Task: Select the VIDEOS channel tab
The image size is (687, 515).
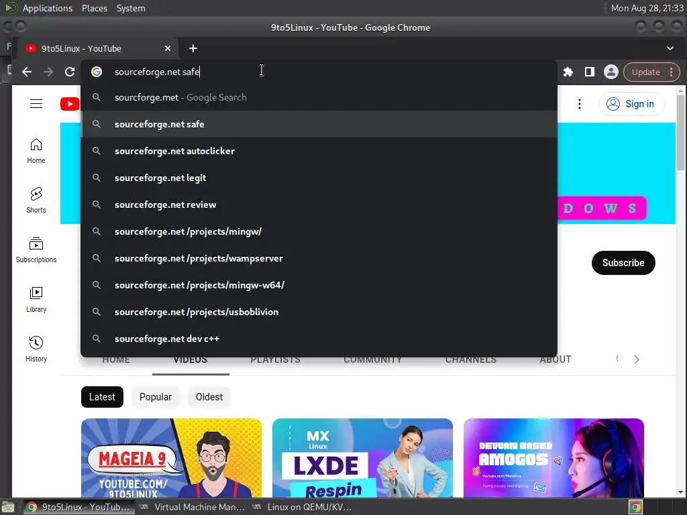Action: click(x=190, y=359)
